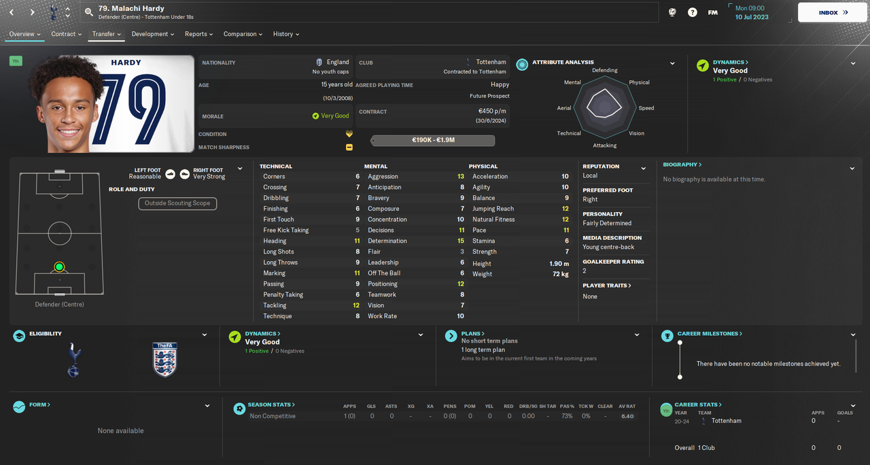
Task: Open the Form link heading
Action: point(40,404)
